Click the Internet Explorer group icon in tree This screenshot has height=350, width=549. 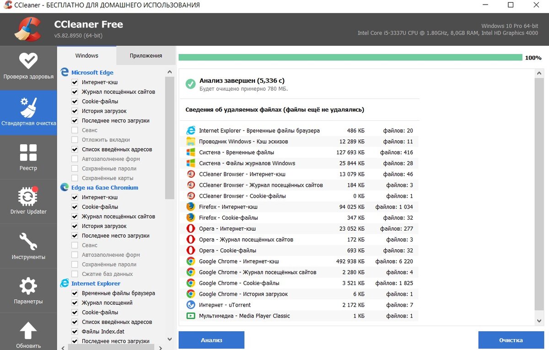[x=65, y=283]
